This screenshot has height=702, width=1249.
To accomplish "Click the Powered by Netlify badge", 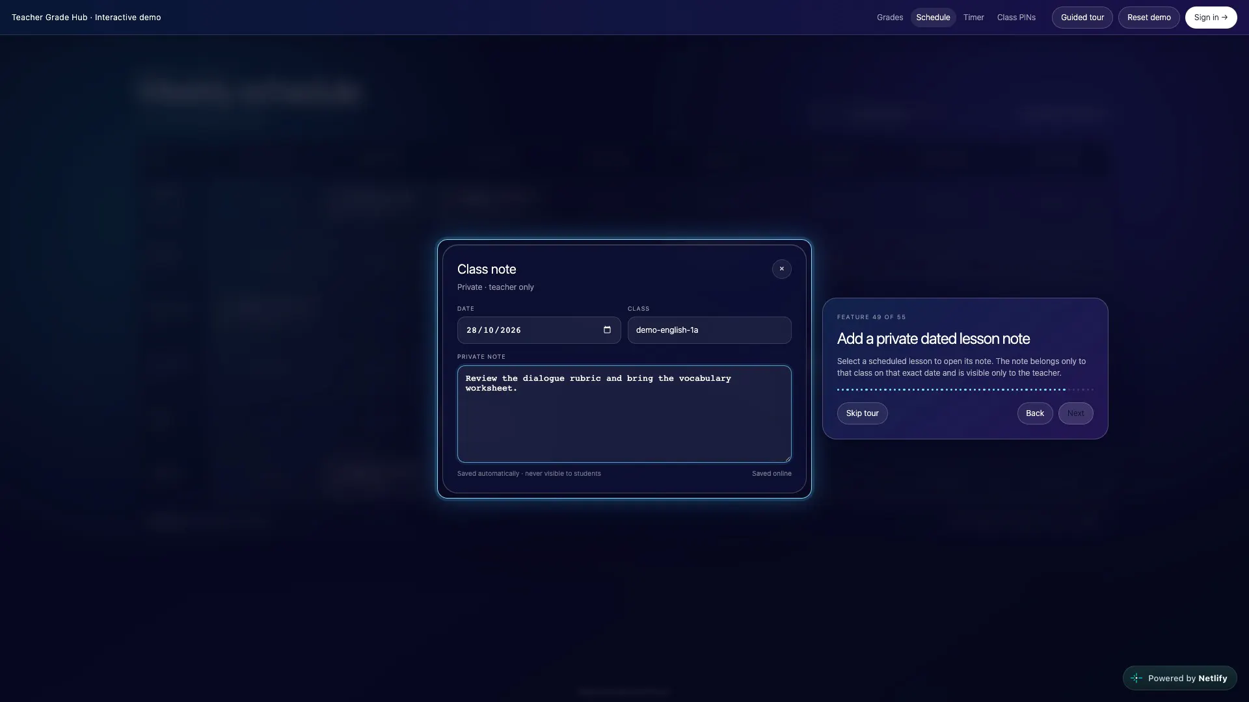I will tap(1179, 678).
